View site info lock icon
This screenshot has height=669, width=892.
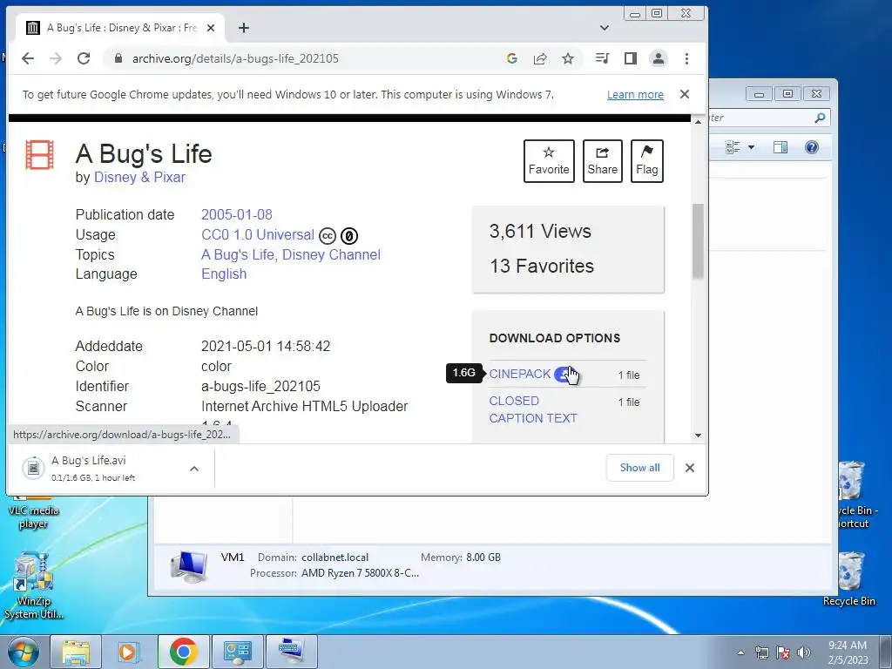click(118, 58)
